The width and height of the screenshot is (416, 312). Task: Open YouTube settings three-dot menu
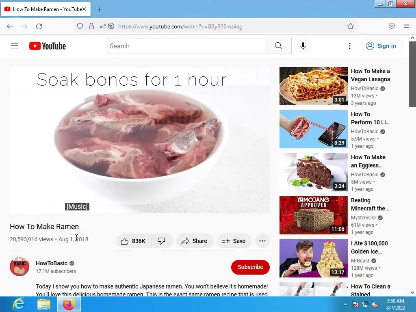[350, 46]
